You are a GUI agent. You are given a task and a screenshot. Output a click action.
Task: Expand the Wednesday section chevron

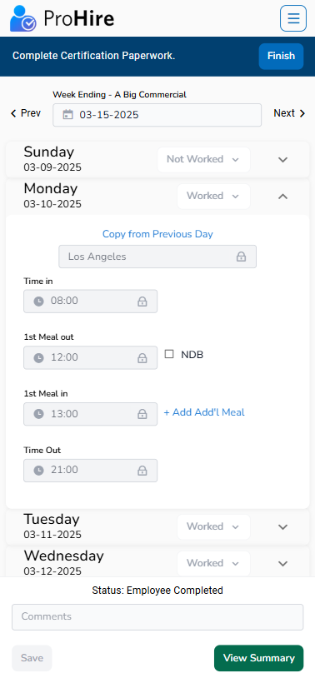[x=282, y=563]
